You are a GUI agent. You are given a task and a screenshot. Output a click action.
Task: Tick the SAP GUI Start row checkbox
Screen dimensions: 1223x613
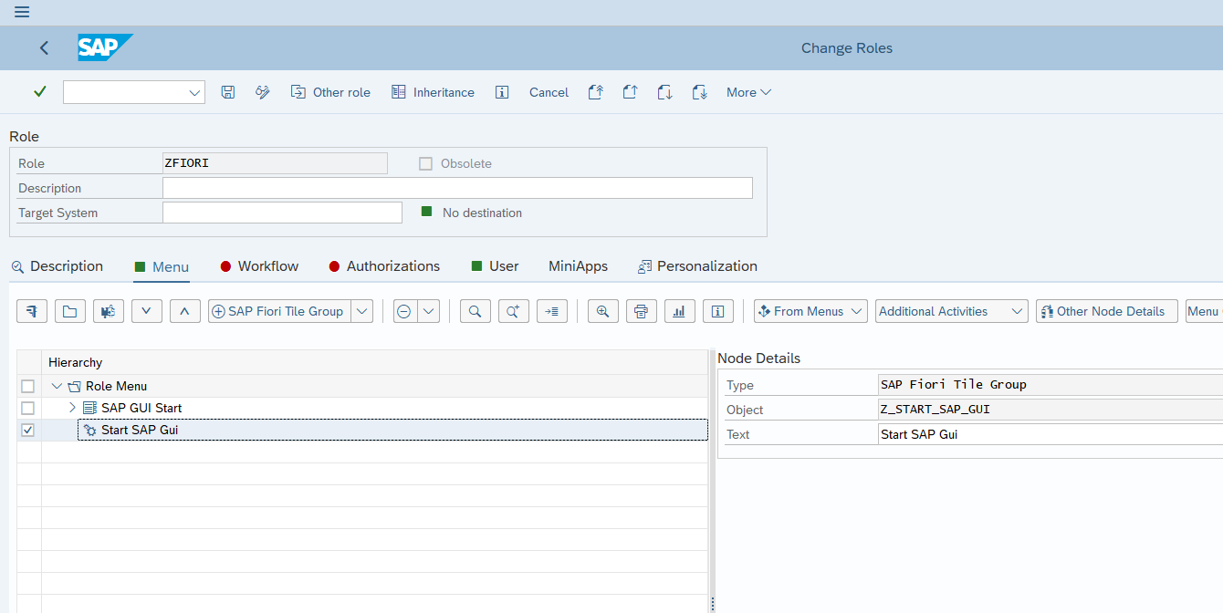[x=28, y=408]
